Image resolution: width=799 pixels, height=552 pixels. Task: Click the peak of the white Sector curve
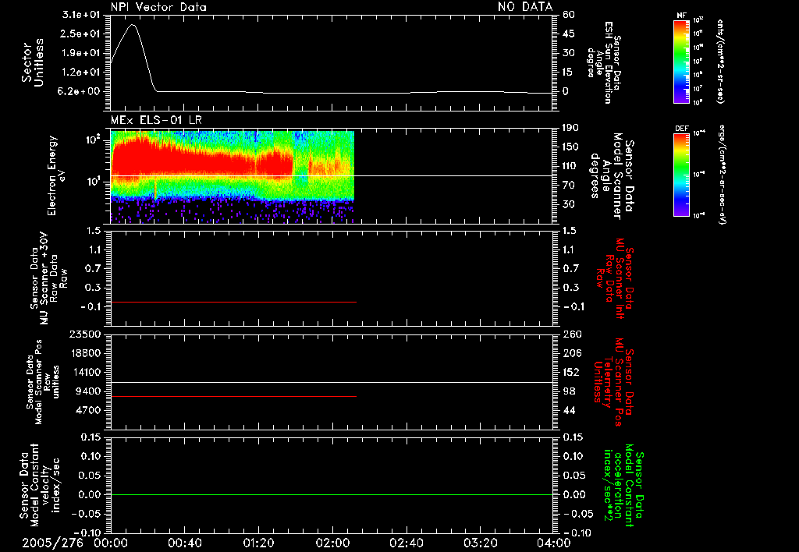coord(133,24)
